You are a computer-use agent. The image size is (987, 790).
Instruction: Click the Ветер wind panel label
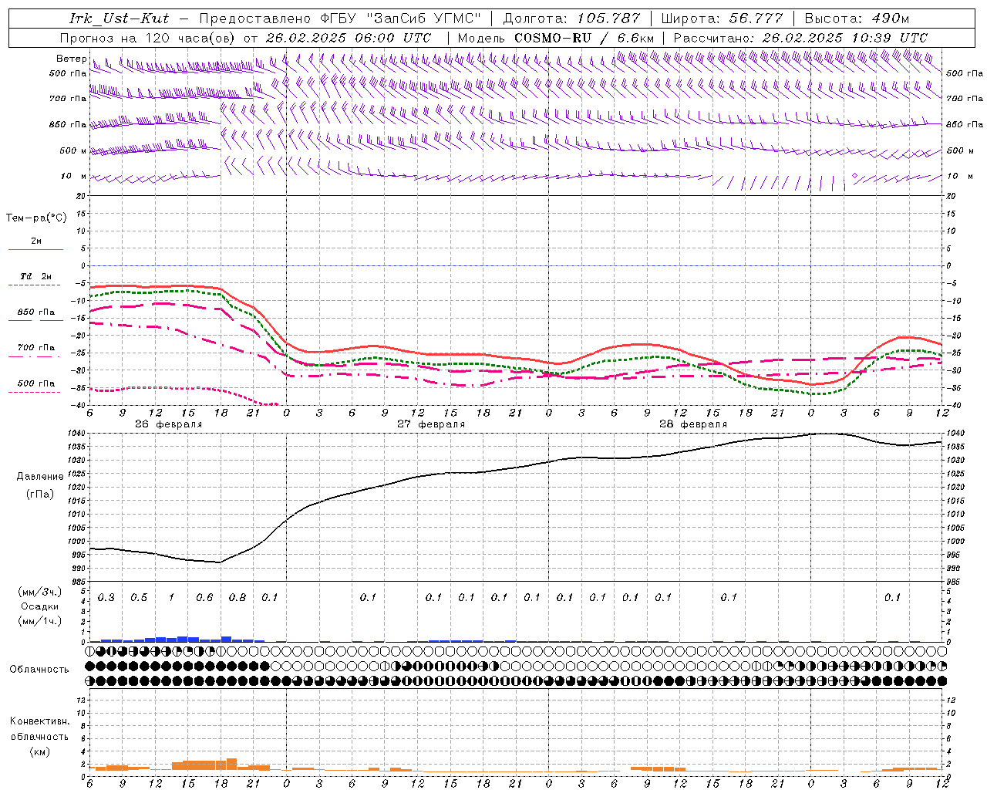(x=71, y=59)
